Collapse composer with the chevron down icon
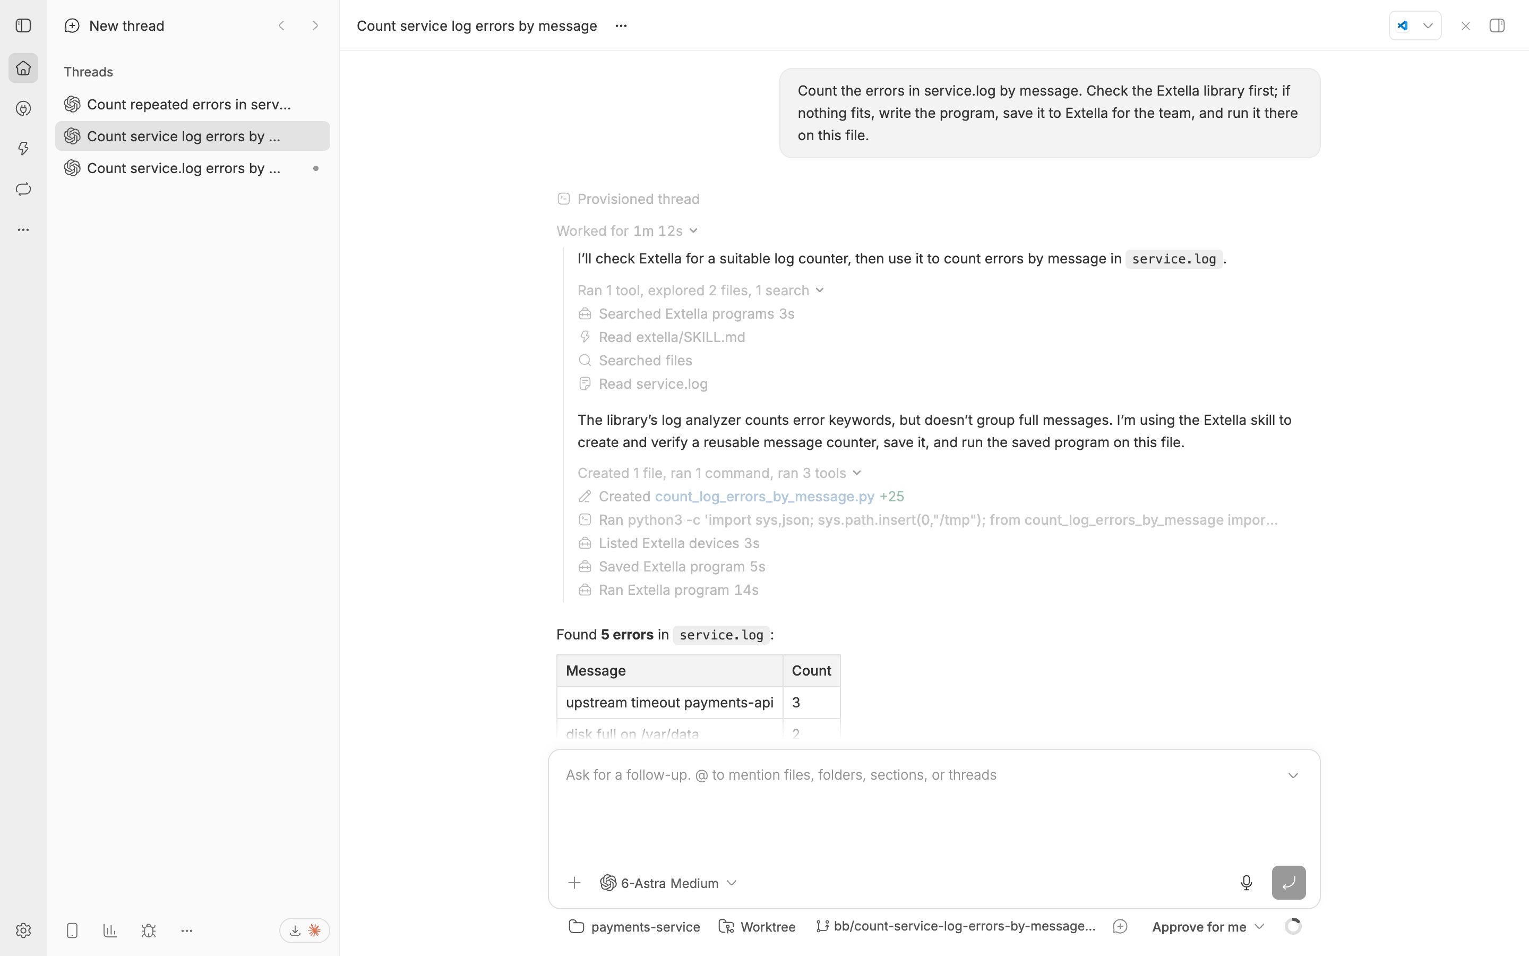The image size is (1529, 956). [1293, 775]
